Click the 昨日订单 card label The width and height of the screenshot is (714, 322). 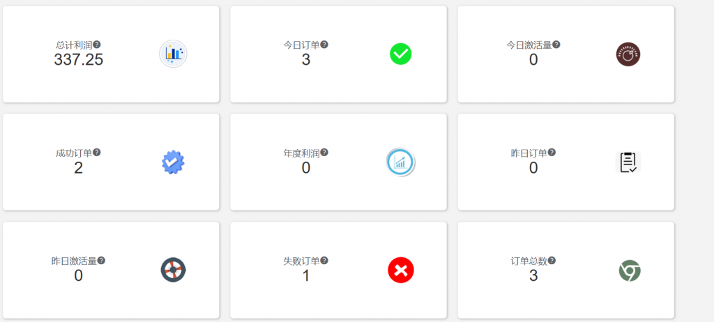coord(529,153)
